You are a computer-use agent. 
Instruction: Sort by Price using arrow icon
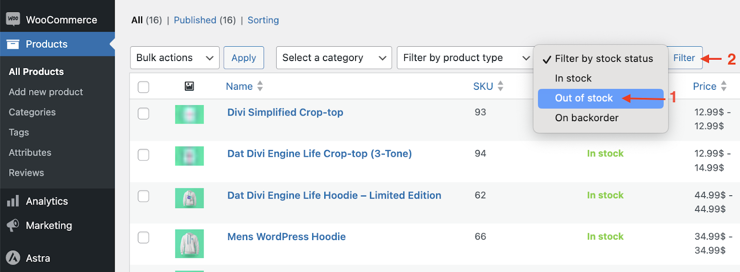coord(724,86)
